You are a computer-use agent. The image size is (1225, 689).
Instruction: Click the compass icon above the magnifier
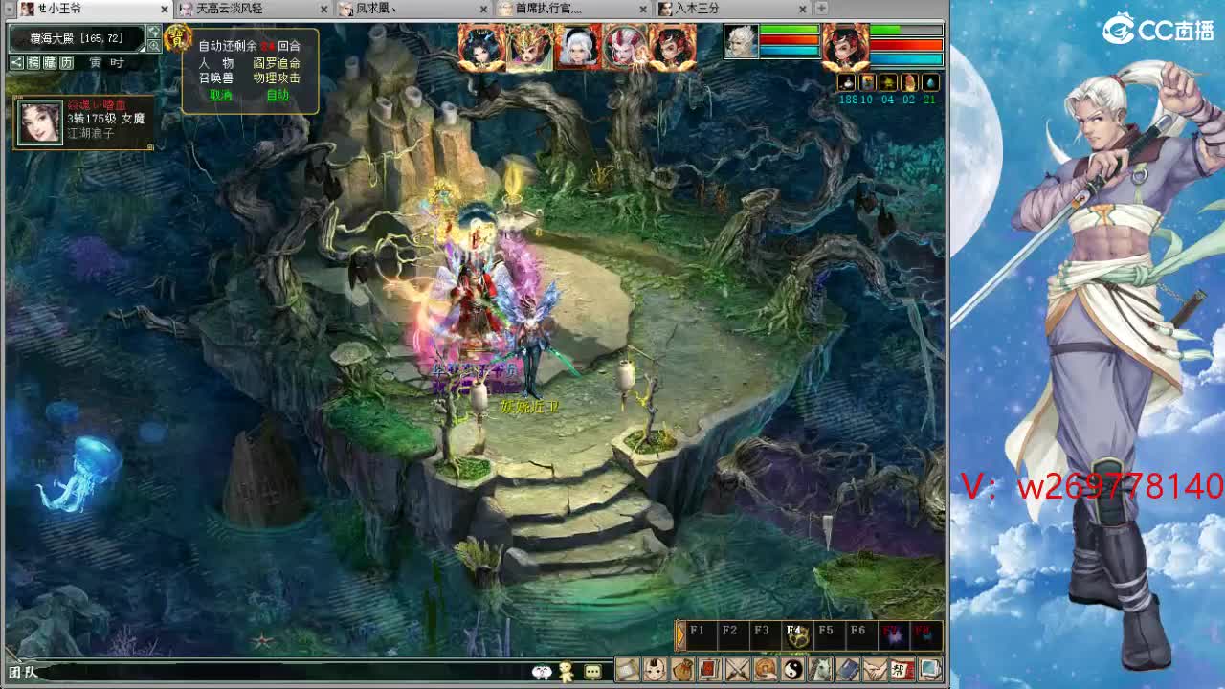[153, 33]
